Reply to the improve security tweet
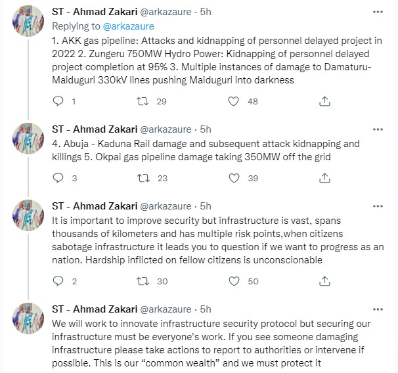This screenshot has width=398, height=373. 56,281
